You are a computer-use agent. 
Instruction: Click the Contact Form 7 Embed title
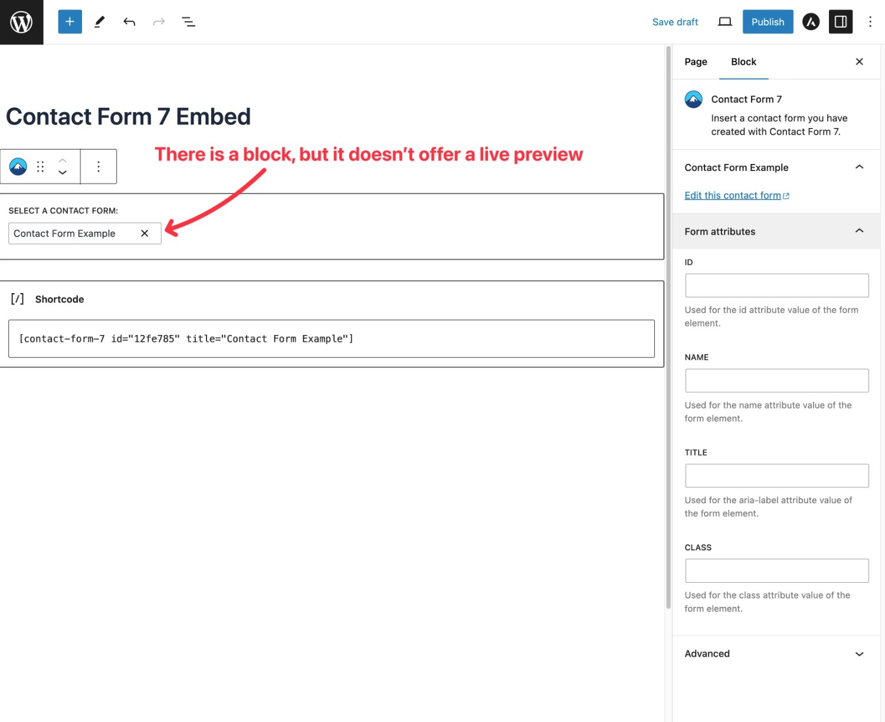coord(128,117)
